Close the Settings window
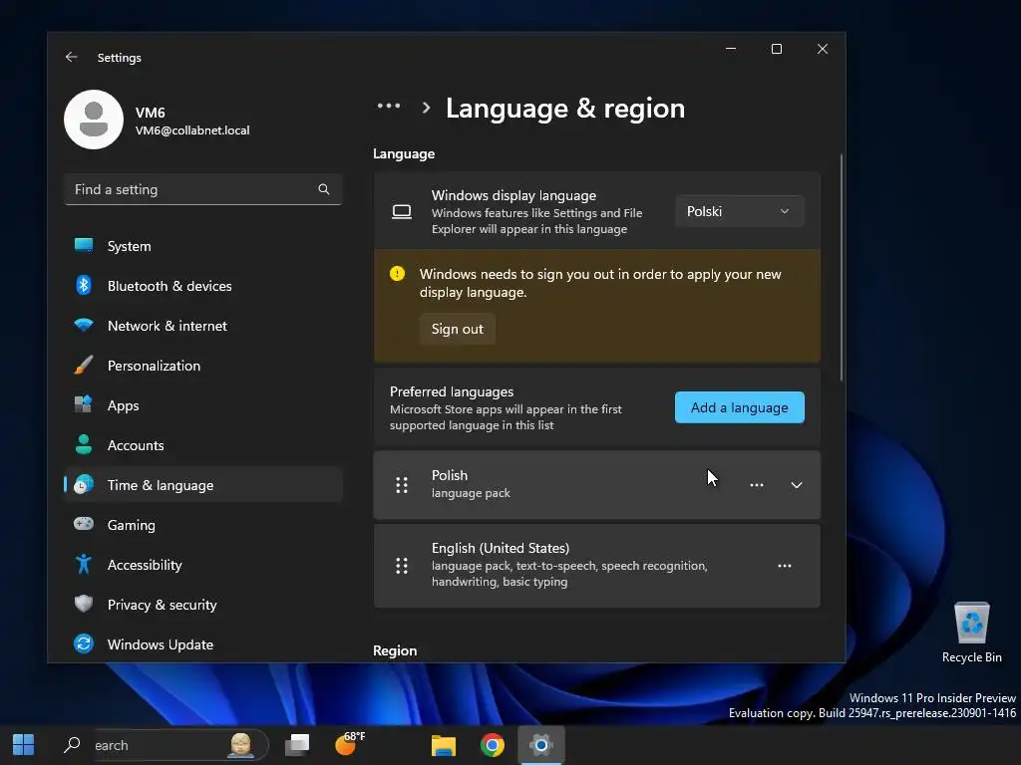Image resolution: width=1021 pixels, height=765 pixels. point(823,49)
